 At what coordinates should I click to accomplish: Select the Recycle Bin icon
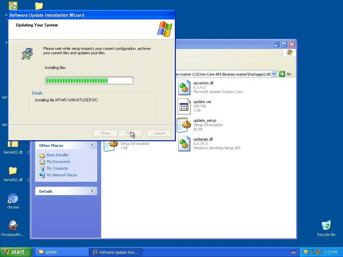coord(326,226)
